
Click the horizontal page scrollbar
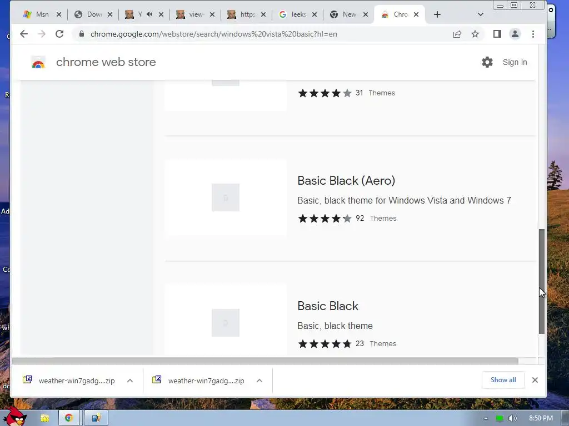click(x=265, y=361)
